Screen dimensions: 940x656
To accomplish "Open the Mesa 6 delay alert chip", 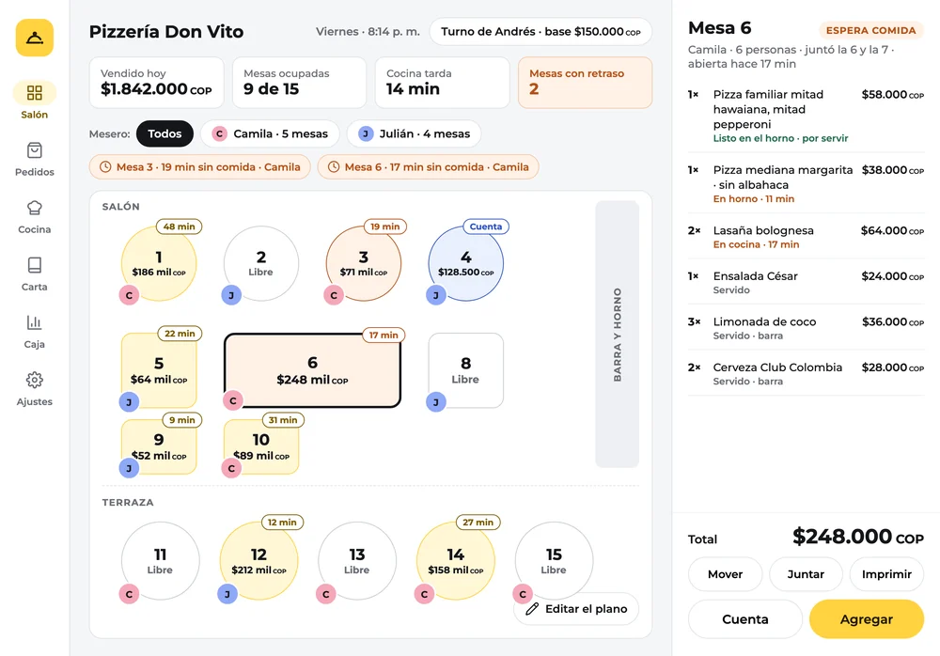I will click(x=428, y=167).
